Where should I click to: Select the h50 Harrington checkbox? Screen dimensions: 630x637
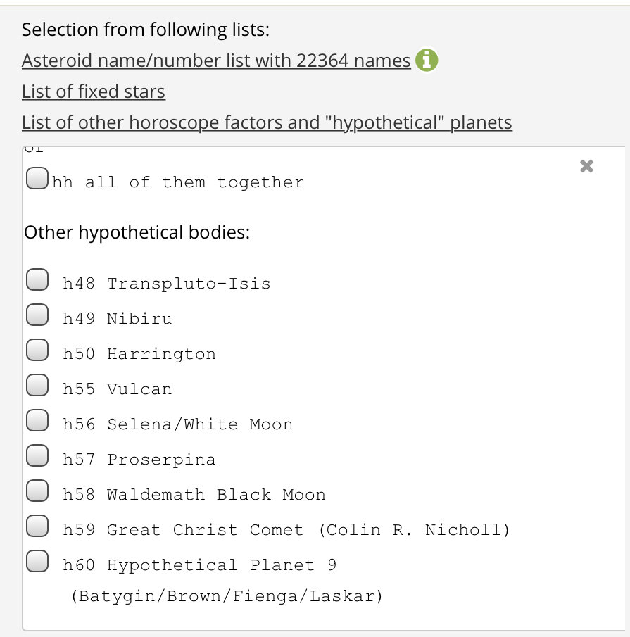[x=37, y=350]
